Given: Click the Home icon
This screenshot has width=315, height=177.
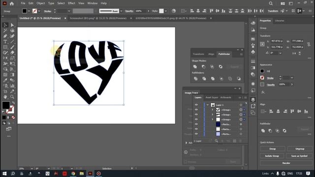Looking at the screenshot, I should pos(12,3).
